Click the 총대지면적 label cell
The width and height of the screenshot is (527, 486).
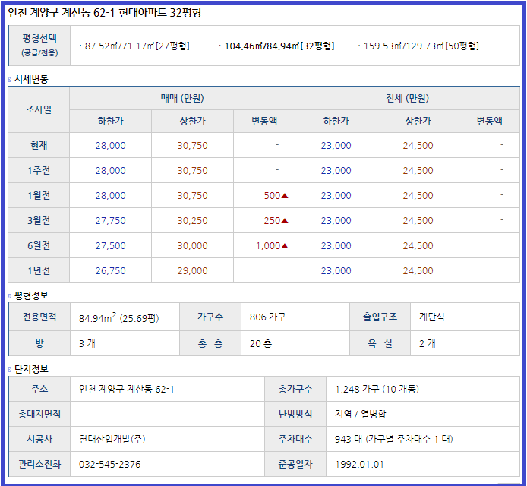[x=39, y=414]
